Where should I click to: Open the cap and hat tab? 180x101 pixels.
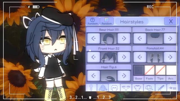149,88
